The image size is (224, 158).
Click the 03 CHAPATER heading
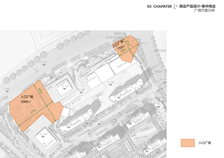click(x=159, y=6)
